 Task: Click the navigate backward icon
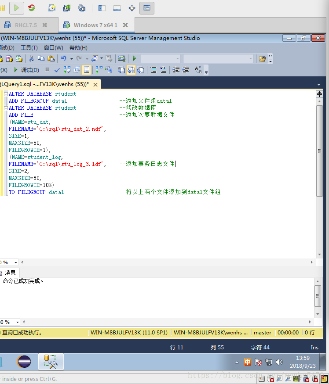coord(95,58)
